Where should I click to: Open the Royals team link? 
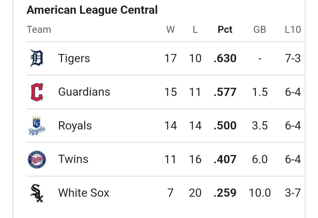75,126
